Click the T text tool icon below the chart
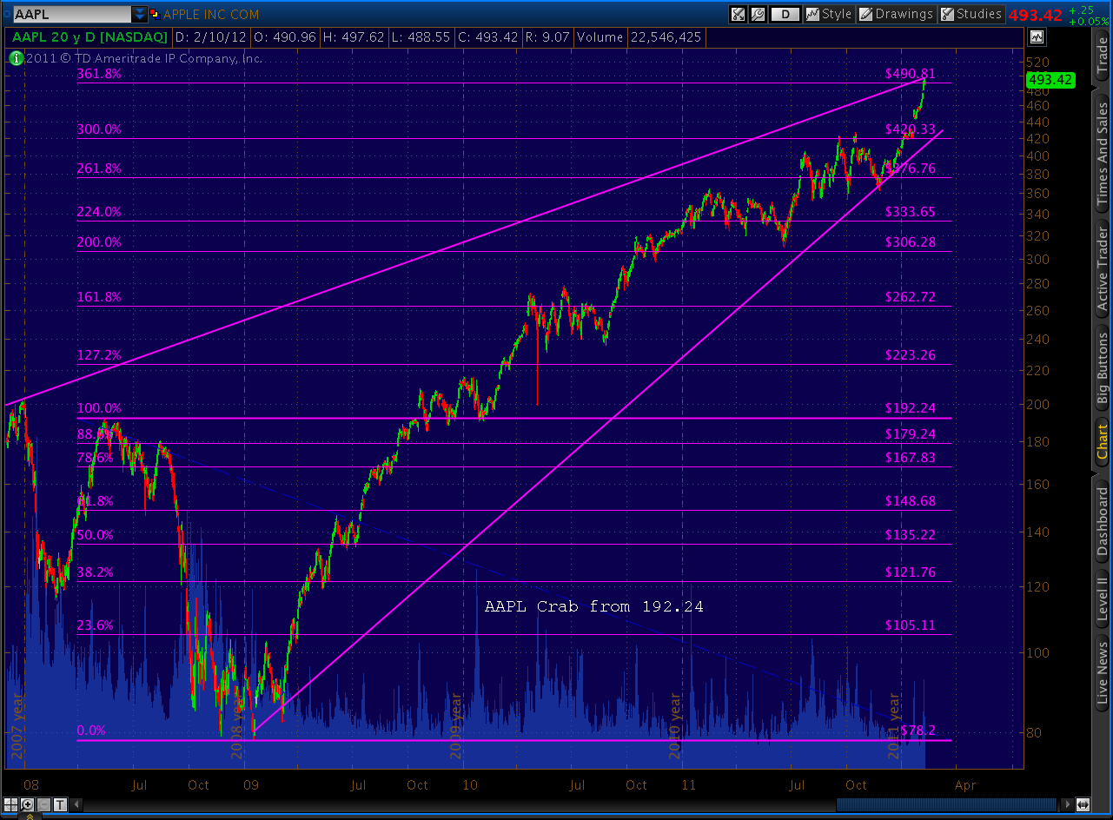The width and height of the screenshot is (1113, 820). (61, 804)
